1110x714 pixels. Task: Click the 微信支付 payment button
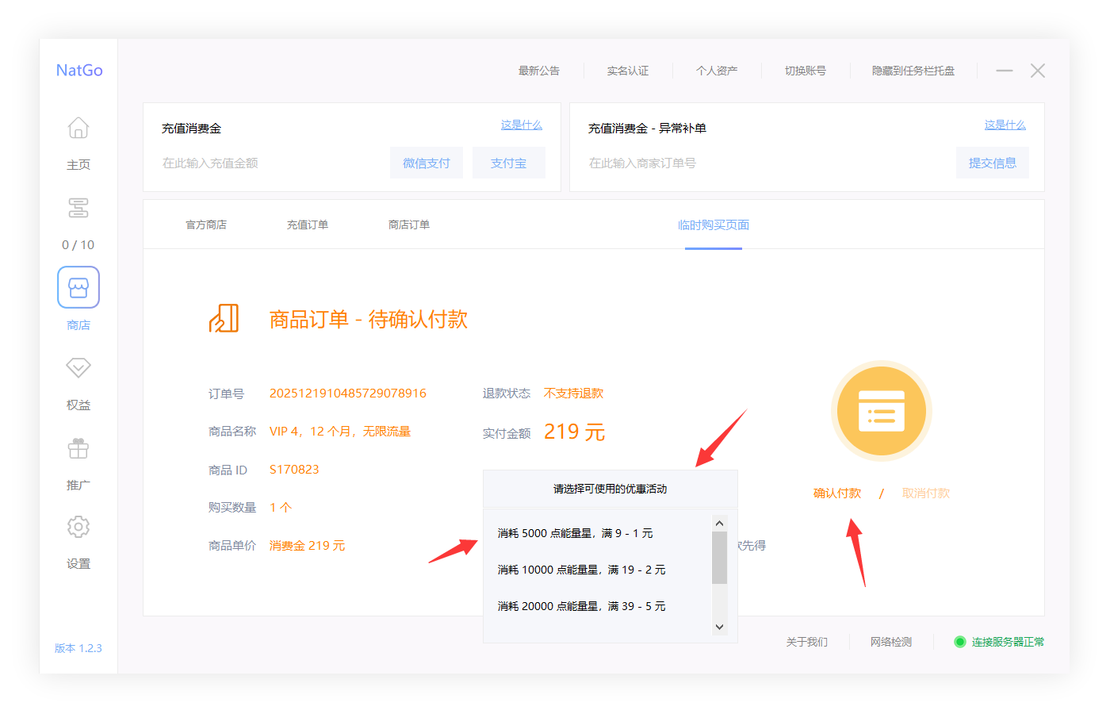pos(427,162)
